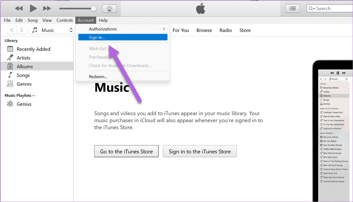The height and width of the screenshot is (202, 353).
Task: Open the Help menu
Action: tap(103, 20)
